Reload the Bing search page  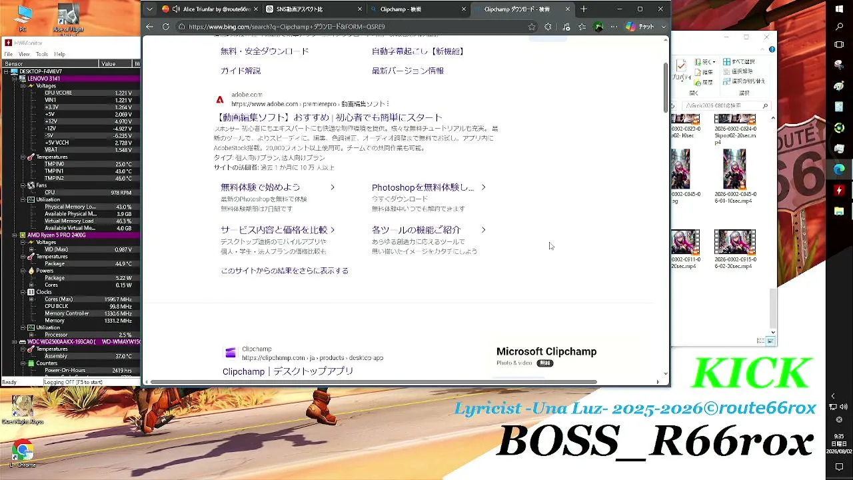[166, 27]
